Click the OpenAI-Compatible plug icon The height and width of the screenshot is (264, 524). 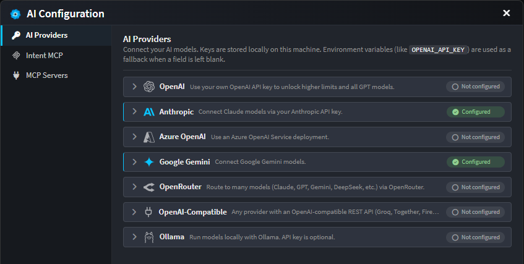tap(148, 212)
